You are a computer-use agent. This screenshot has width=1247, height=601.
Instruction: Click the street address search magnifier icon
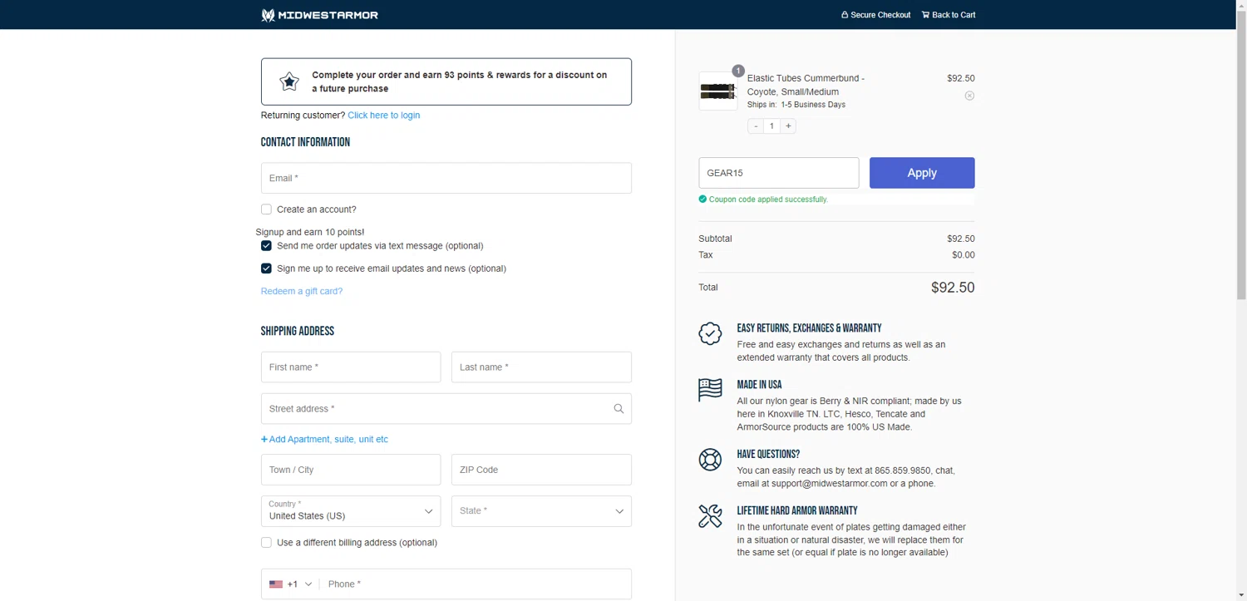619,409
